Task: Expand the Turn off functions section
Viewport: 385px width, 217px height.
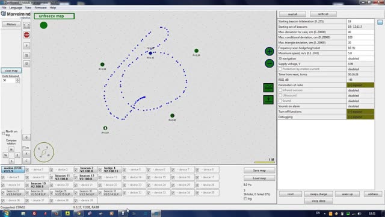Action: tap(360, 112)
